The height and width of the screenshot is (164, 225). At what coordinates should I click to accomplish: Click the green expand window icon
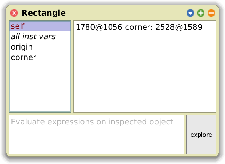point(201,13)
